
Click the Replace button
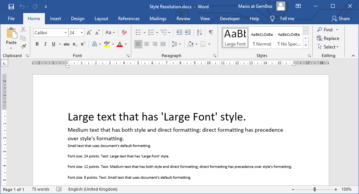click(x=328, y=38)
